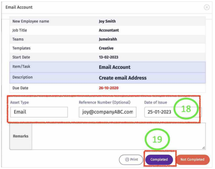Click inside the Remarks text area

point(118,136)
